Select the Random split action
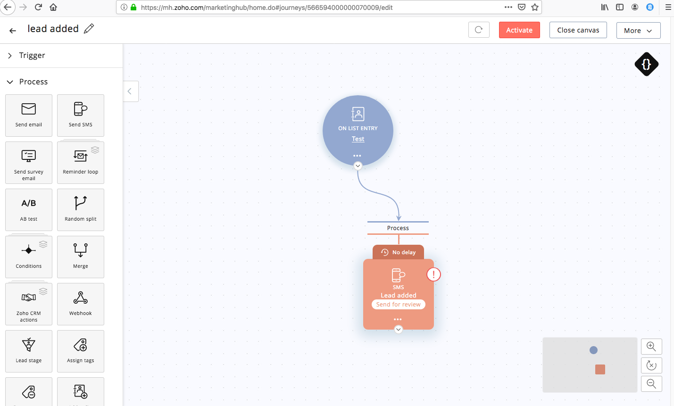This screenshot has height=406, width=674. coord(80,209)
